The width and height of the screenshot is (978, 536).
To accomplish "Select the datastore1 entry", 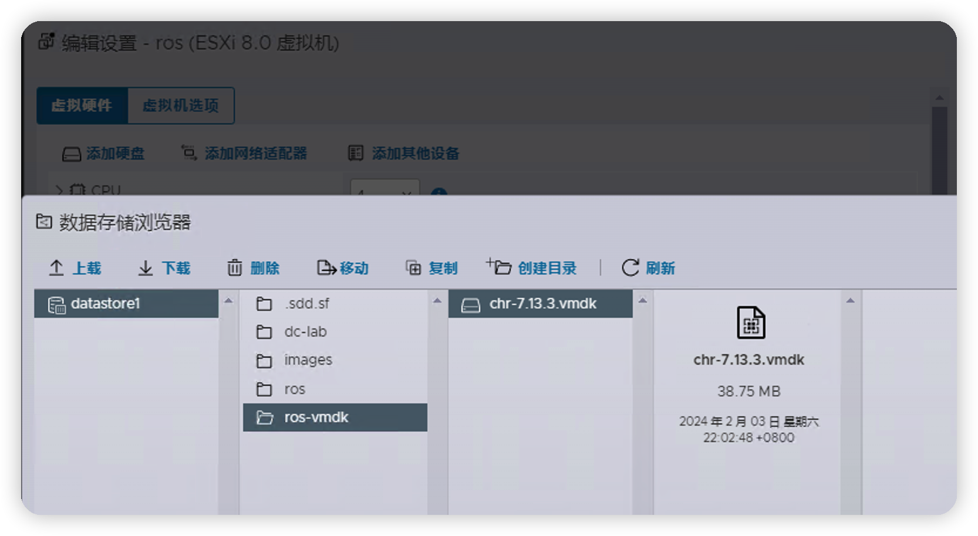I will point(126,304).
